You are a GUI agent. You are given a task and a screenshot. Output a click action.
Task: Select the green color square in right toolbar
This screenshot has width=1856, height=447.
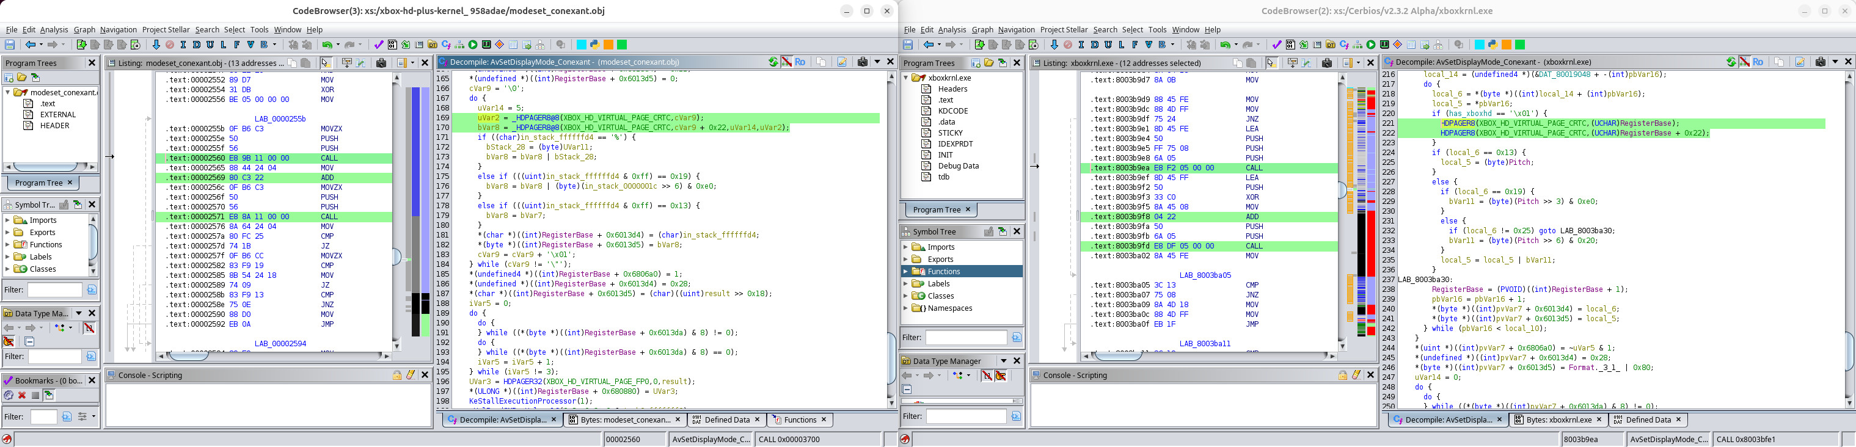point(1520,45)
